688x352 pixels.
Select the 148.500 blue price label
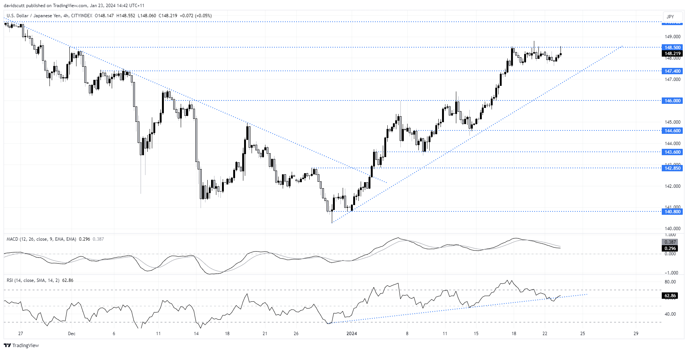click(x=673, y=48)
